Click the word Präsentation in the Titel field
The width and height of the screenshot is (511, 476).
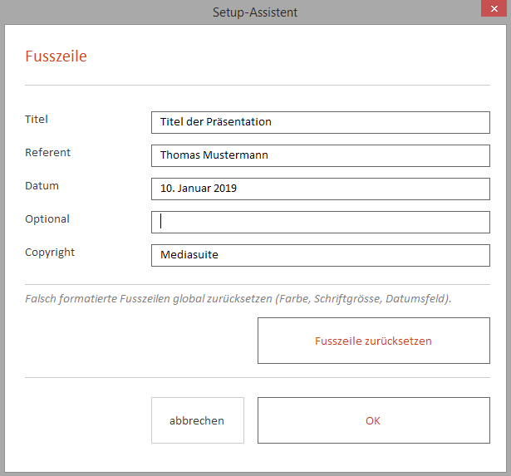coord(238,122)
